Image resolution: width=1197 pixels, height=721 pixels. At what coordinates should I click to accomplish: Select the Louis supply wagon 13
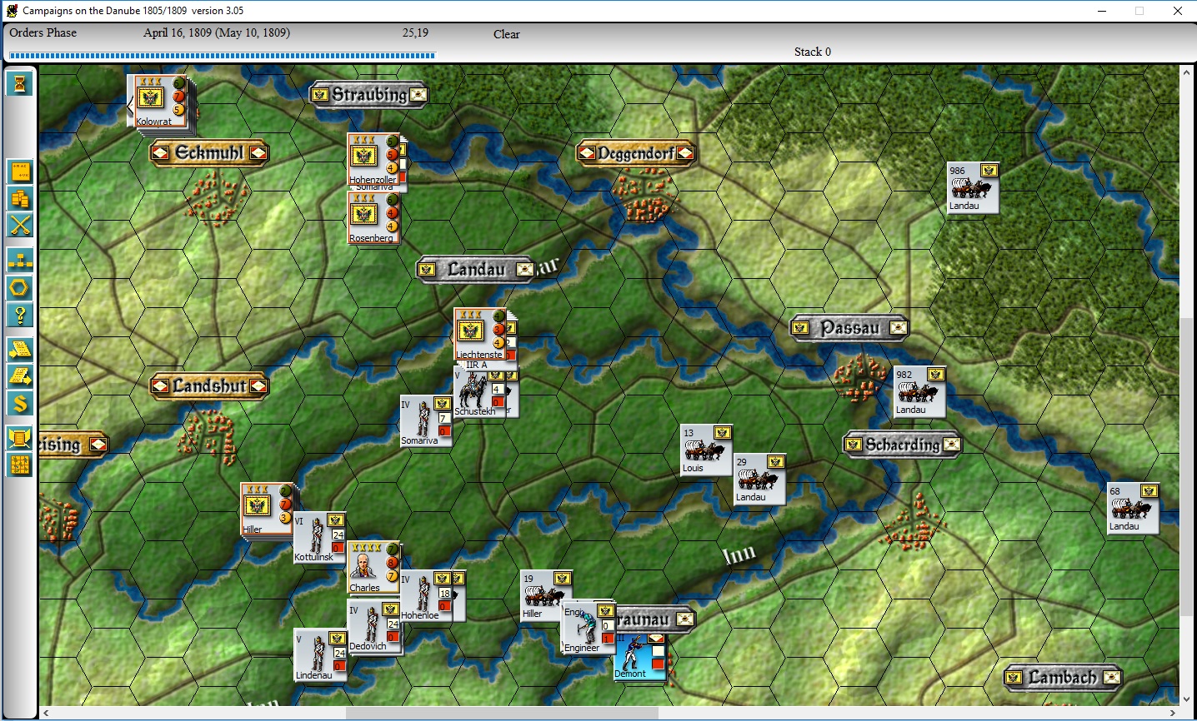point(707,450)
